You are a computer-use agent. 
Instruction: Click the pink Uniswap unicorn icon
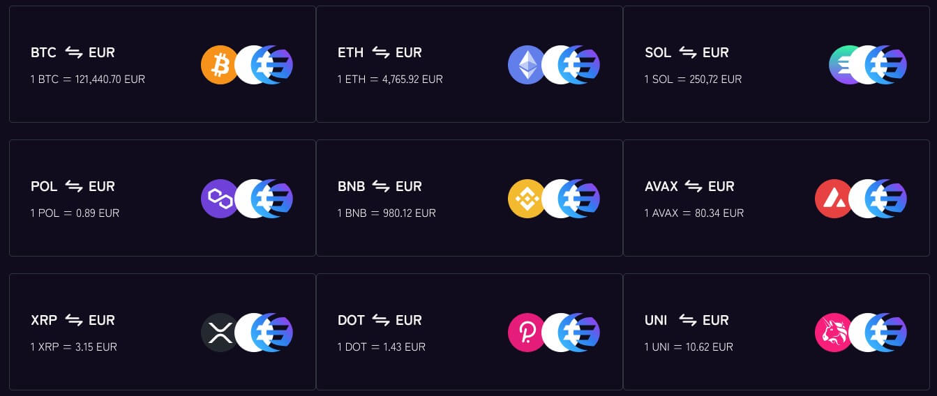832,333
